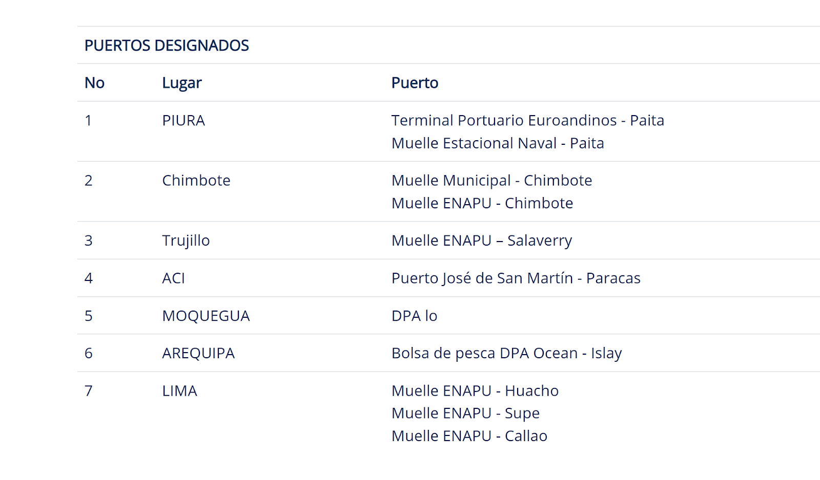The width and height of the screenshot is (820, 480).
Task: Select the AREQUIPA cell
Action: coord(198,353)
